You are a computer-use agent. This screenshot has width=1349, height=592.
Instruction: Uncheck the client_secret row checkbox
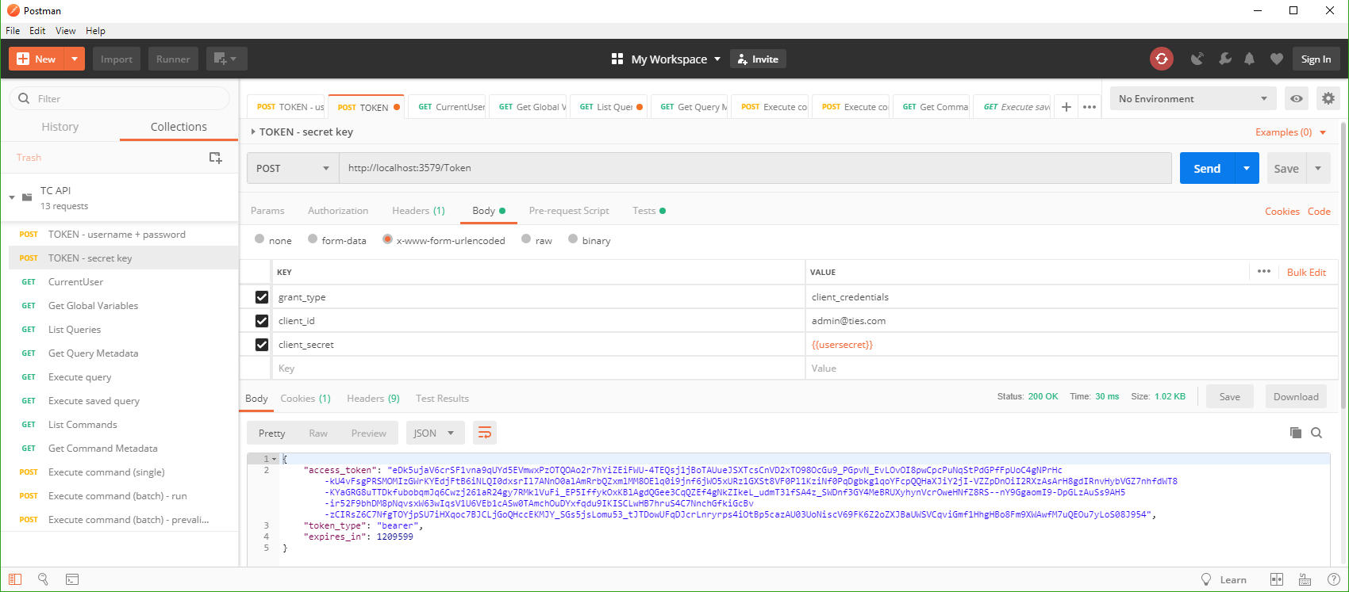(262, 345)
